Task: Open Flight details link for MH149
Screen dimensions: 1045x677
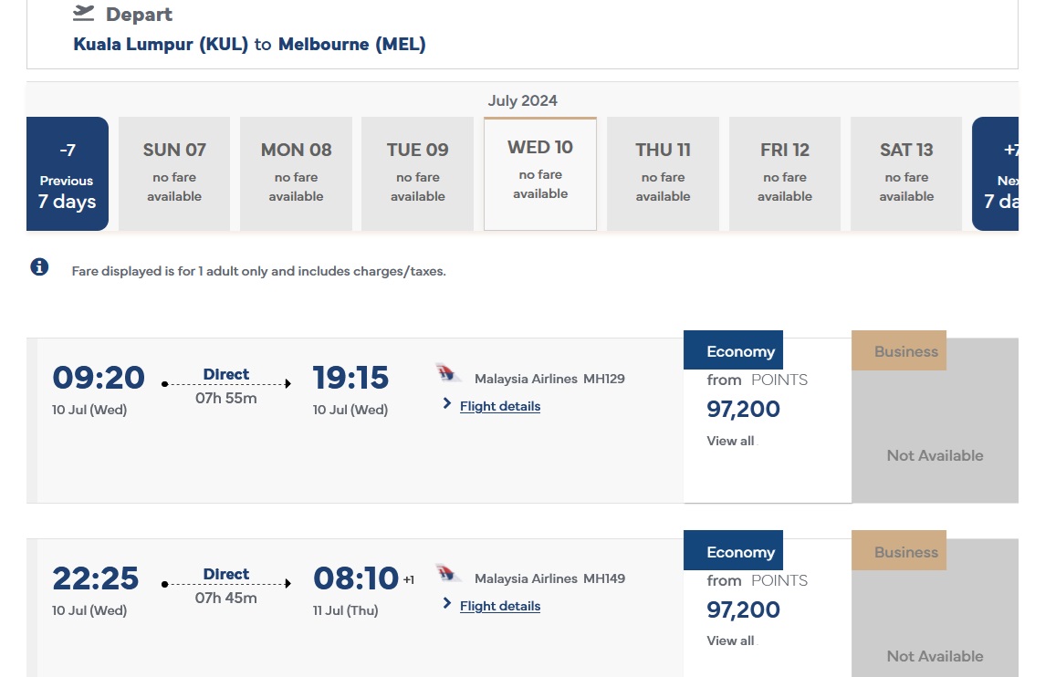Action: click(x=499, y=606)
